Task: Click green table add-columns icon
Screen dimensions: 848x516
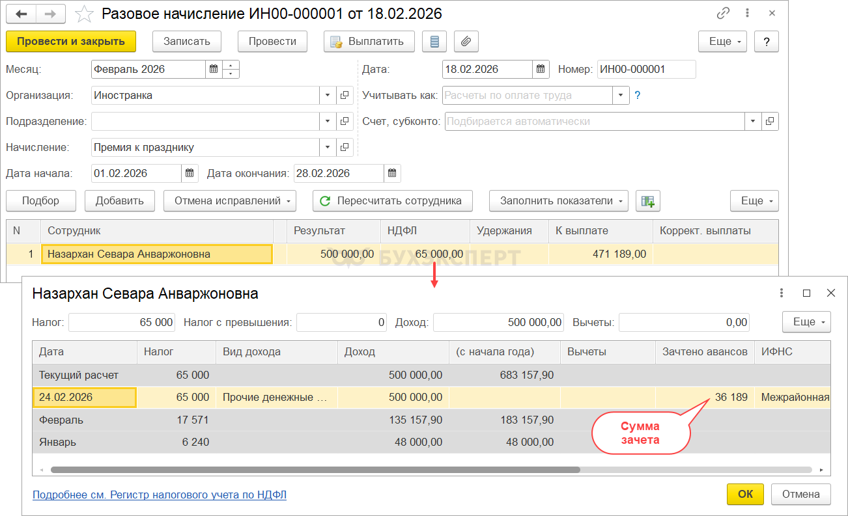Action: click(647, 201)
